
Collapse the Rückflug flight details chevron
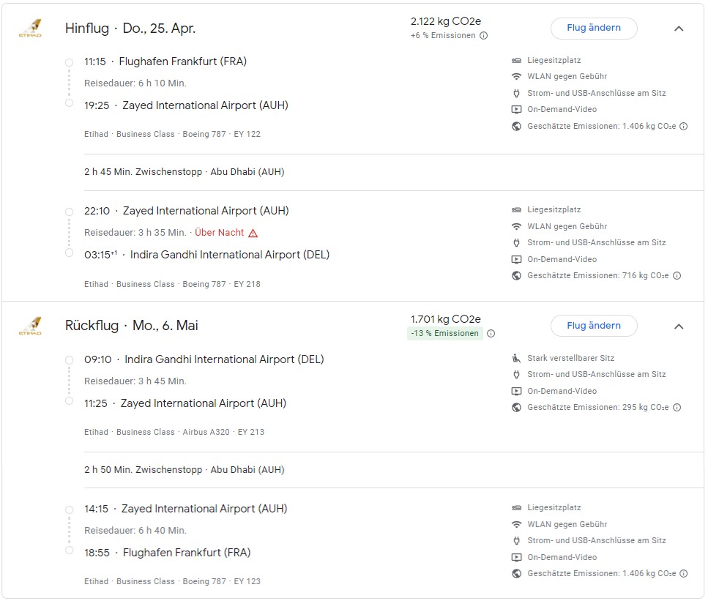coord(679,326)
